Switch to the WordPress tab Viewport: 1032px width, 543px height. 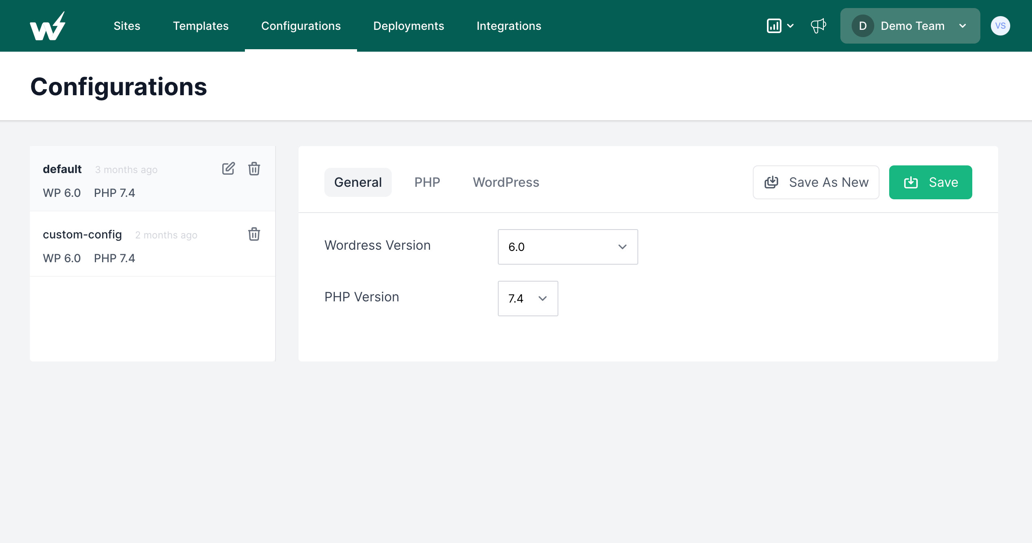506,182
